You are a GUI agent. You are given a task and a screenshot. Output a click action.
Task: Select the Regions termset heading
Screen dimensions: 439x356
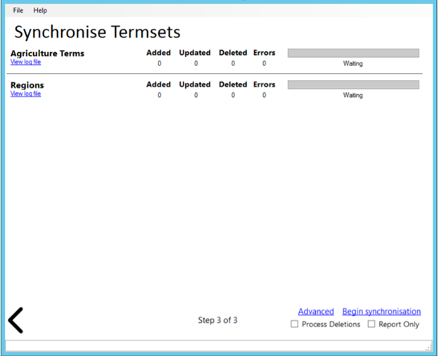click(27, 85)
